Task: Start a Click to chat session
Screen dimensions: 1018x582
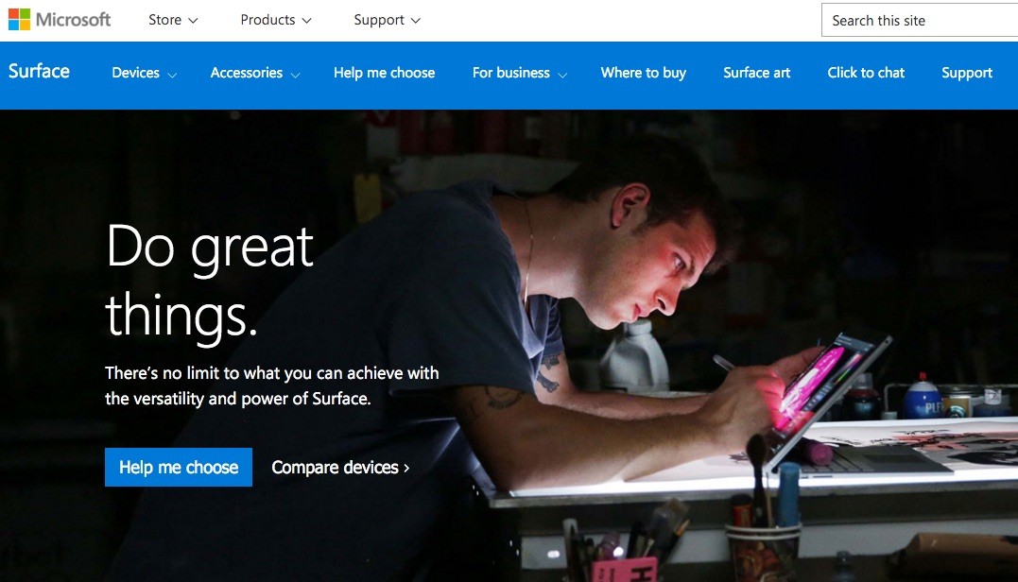Action: 866,73
